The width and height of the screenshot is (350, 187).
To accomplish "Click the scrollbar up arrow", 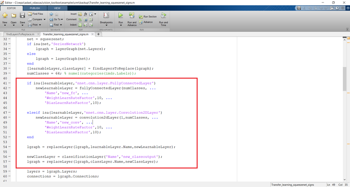I will click(344, 40).
